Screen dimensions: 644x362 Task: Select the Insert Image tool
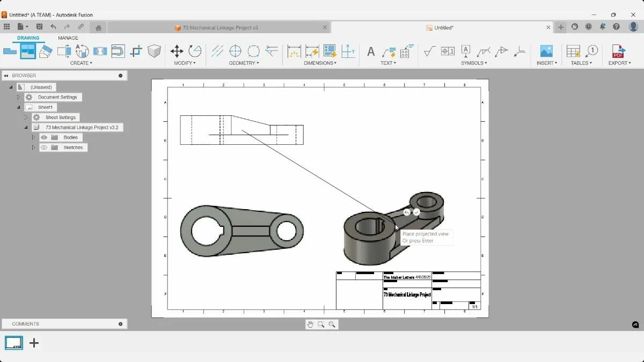pos(546,51)
